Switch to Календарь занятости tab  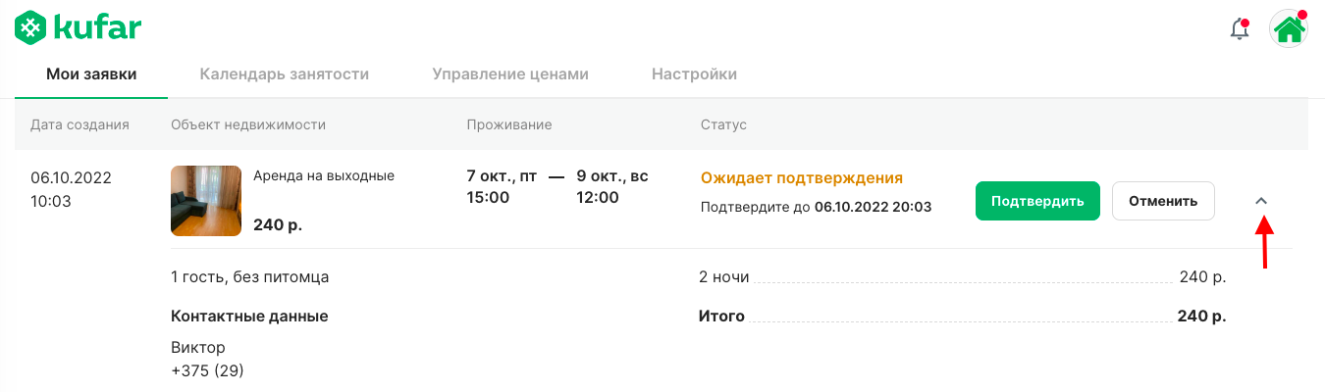pos(285,73)
